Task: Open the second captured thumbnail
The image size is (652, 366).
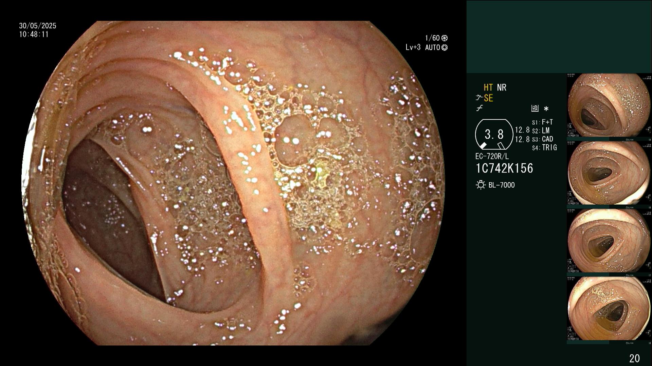Action: tap(609, 173)
